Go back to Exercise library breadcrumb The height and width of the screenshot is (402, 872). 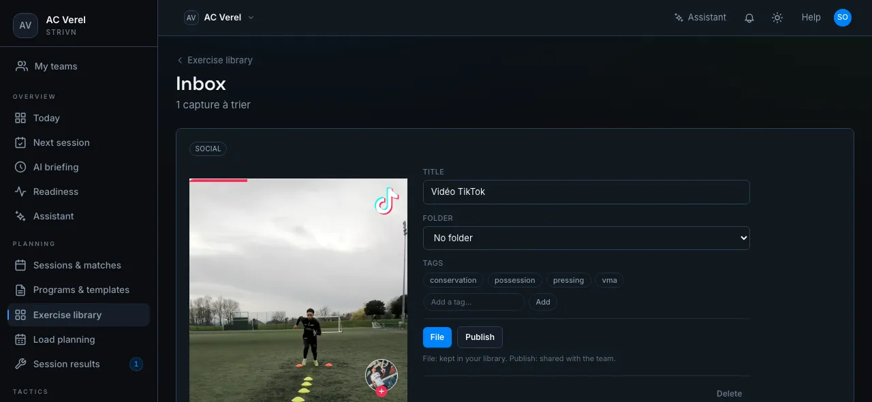[215, 60]
